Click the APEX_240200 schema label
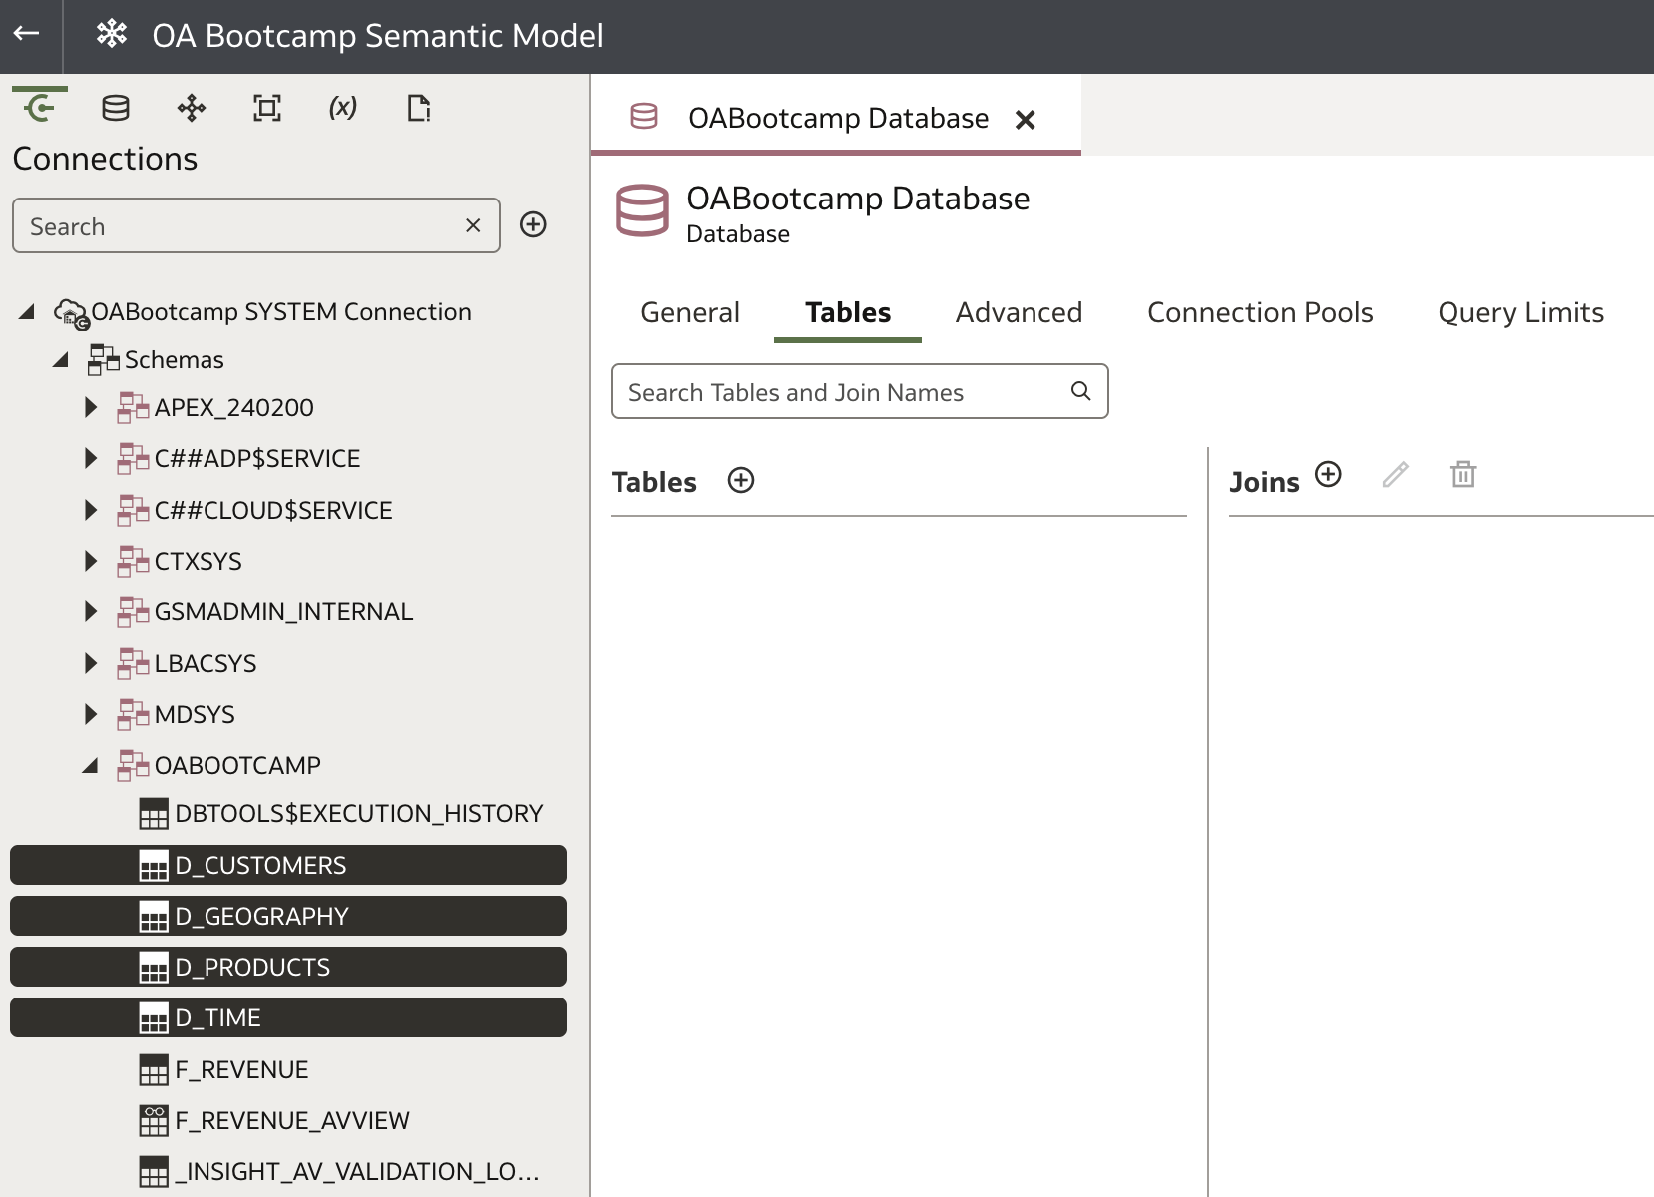 pos(233,407)
